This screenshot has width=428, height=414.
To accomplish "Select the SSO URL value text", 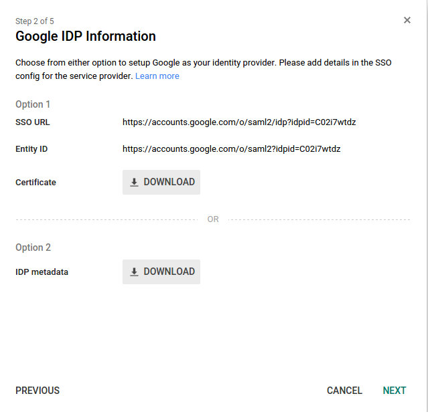I will [x=239, y=122].
